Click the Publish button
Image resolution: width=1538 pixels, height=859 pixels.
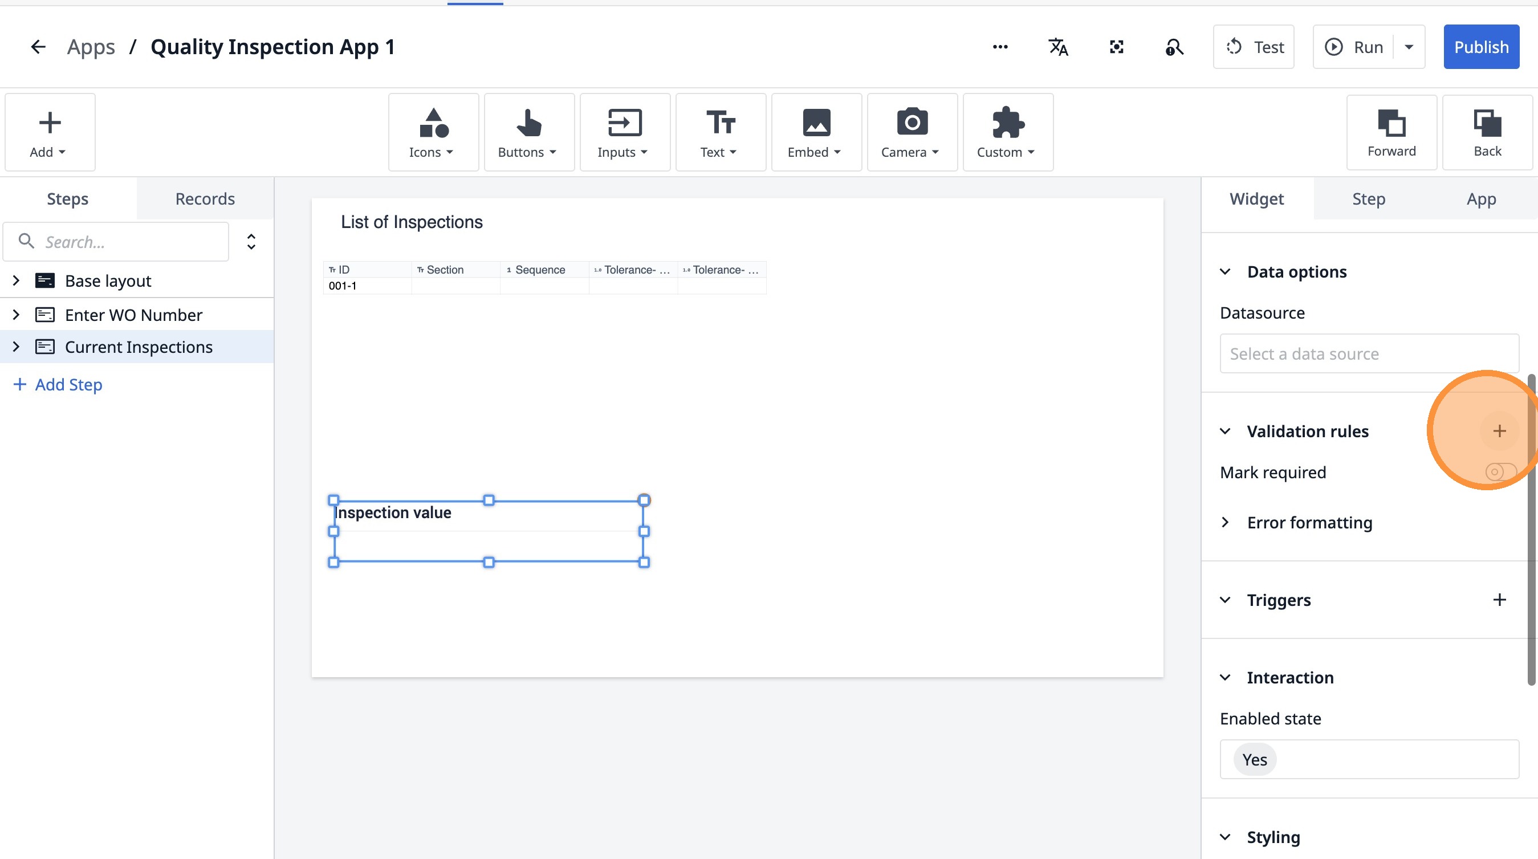point(1480,47)
